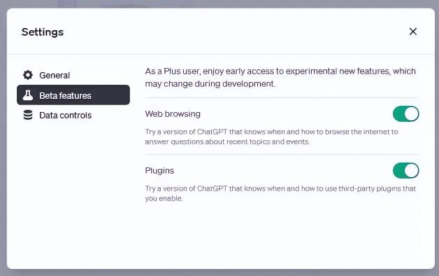Click the Web browsing description about recent topics
This screenshot has width=439, height=276.
click(271, 137)
